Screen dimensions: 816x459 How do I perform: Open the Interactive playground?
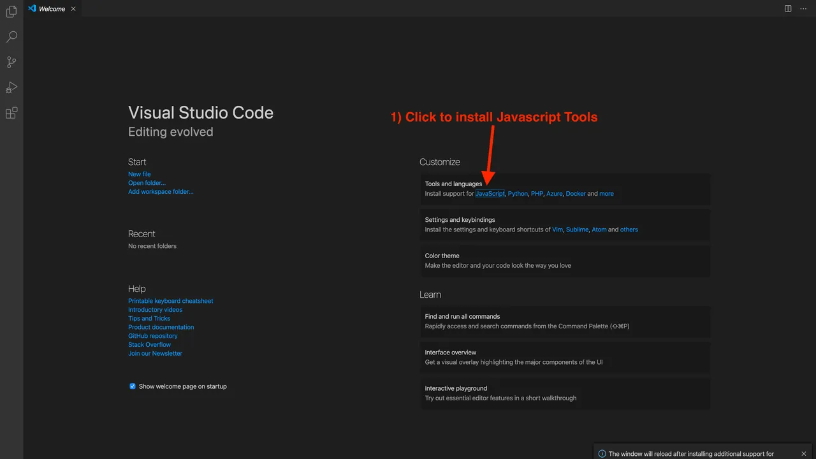[565, 393]
